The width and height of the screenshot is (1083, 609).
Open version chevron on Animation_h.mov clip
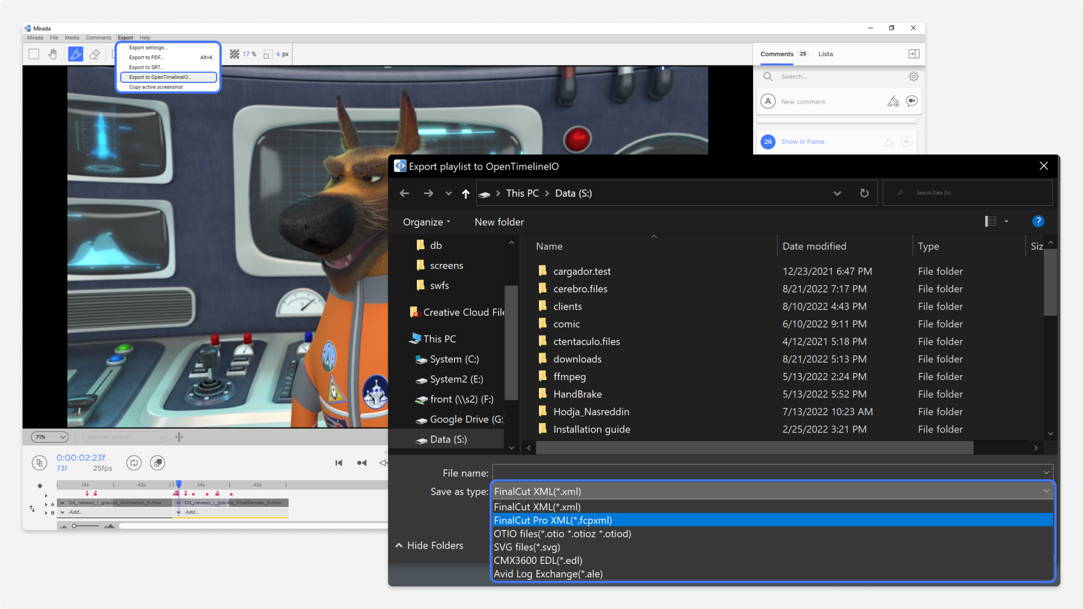click(x=63, y=503)
